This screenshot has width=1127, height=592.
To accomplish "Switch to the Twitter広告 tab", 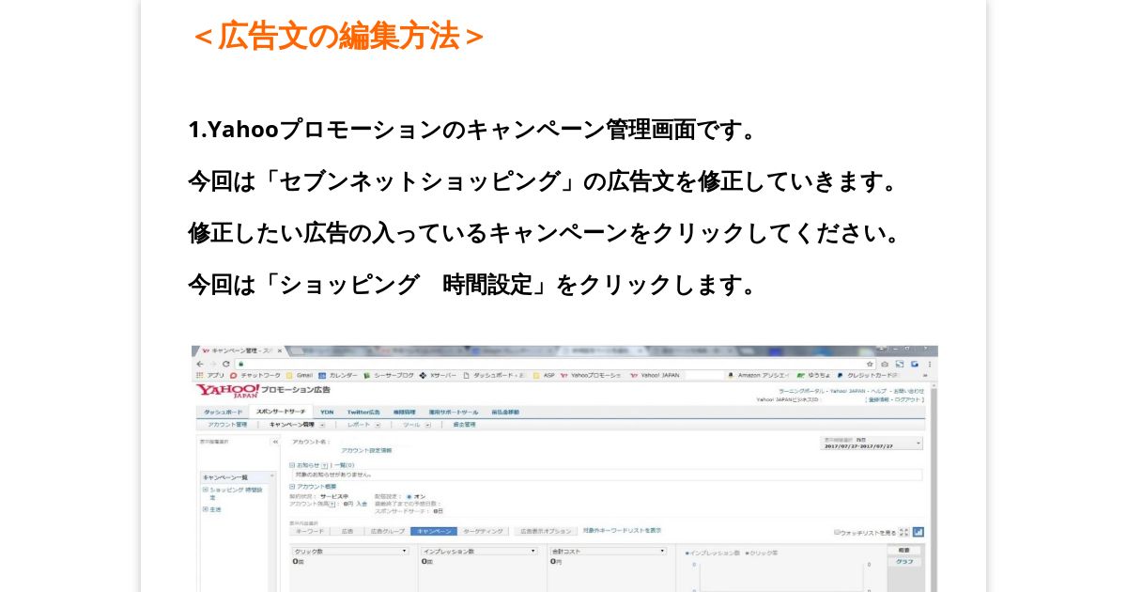I will [363, 412].
